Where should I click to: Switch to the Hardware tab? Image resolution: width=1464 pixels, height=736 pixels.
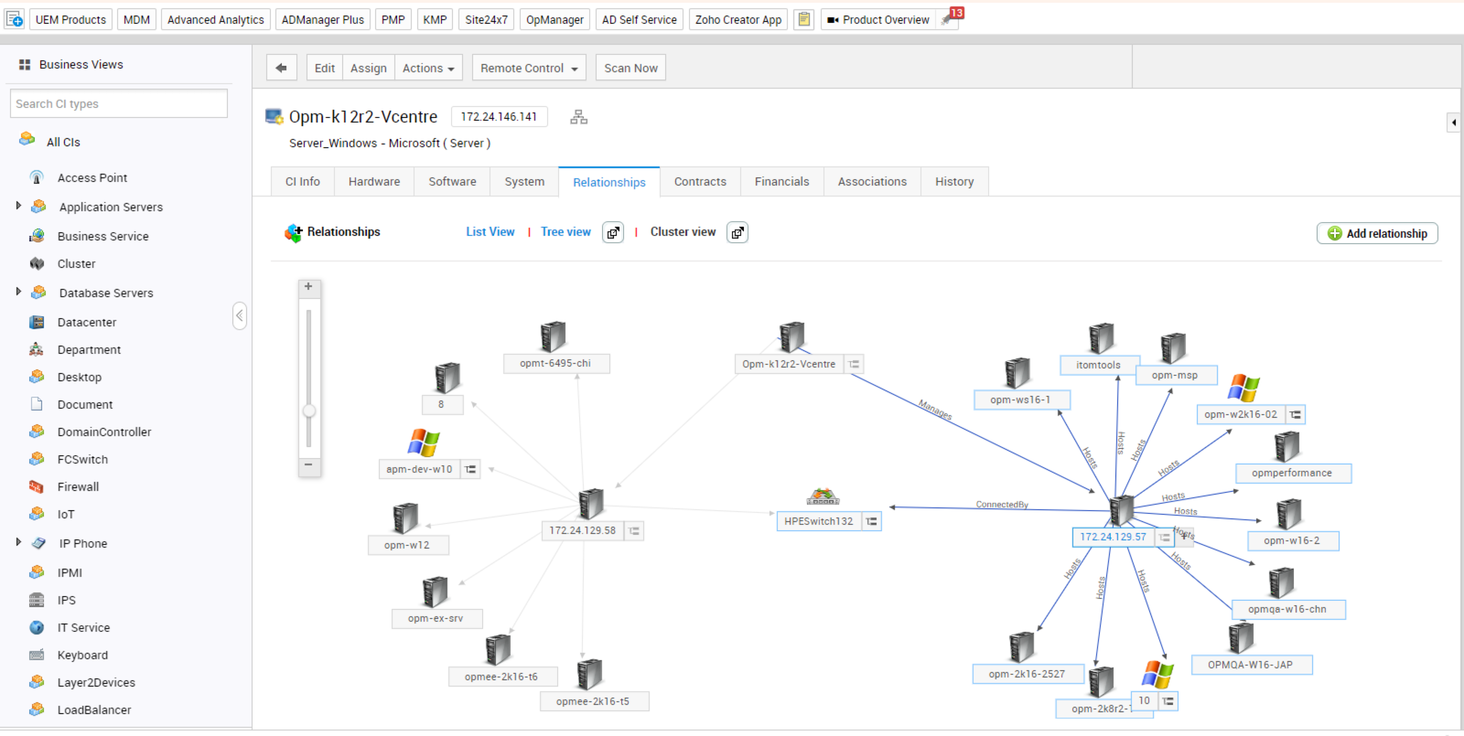coord(374,182)
